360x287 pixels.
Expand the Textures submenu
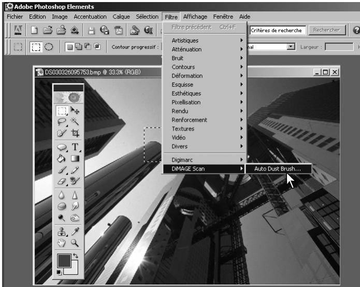click(x=204, y=128)
